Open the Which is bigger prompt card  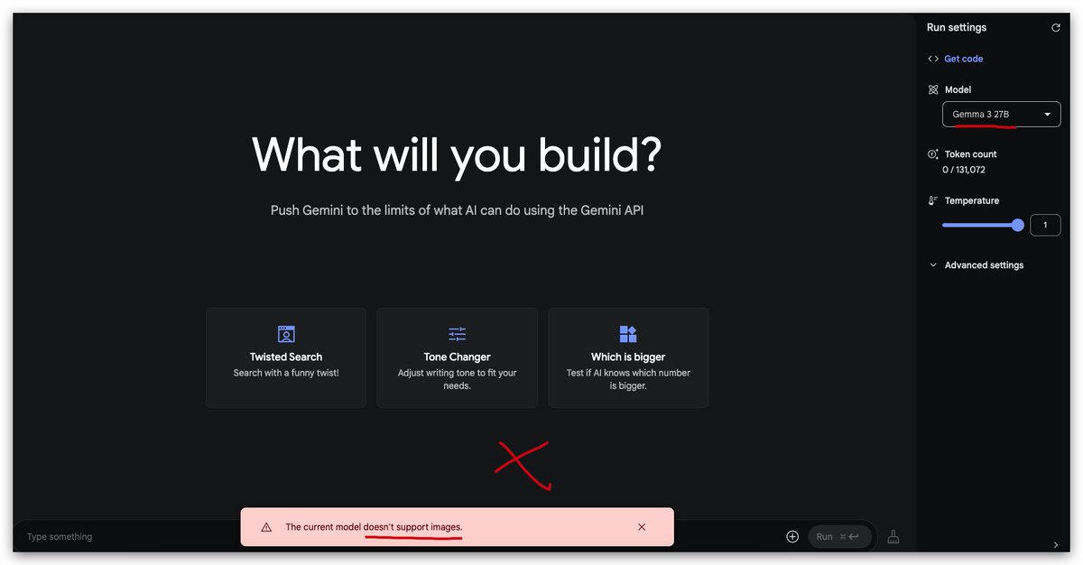click(628, 357)
